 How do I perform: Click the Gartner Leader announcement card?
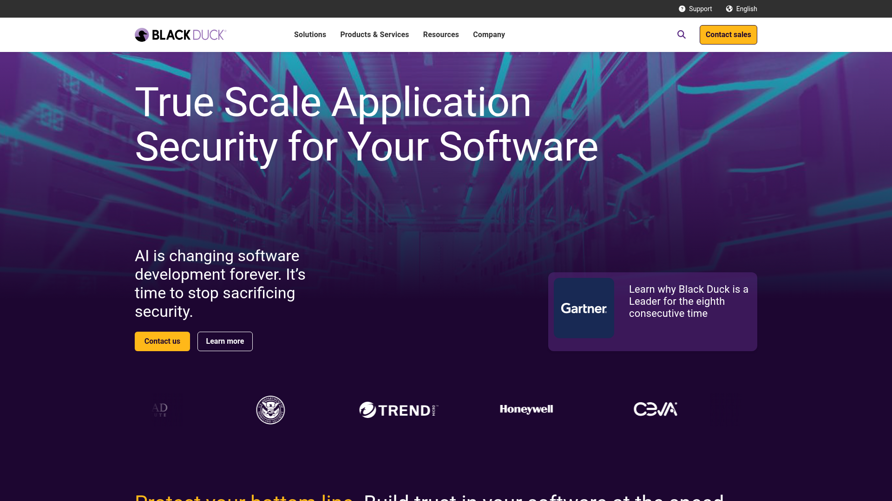point(652,312)
